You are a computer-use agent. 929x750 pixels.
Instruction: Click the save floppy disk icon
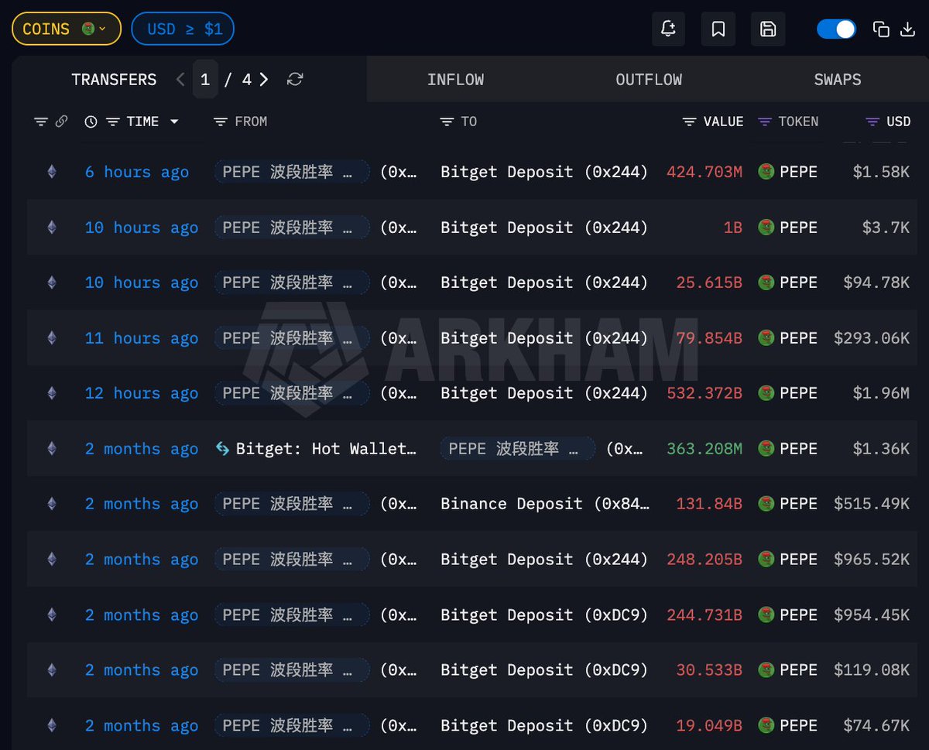768,29
